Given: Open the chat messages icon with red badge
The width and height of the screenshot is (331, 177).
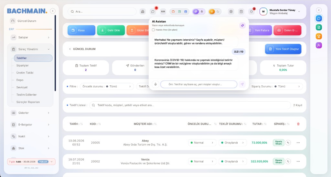Looking at the screenshot, I should tap(153, 12).
